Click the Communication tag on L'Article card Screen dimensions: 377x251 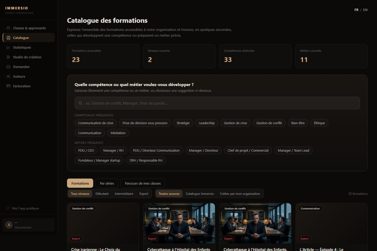coord(310,209)
